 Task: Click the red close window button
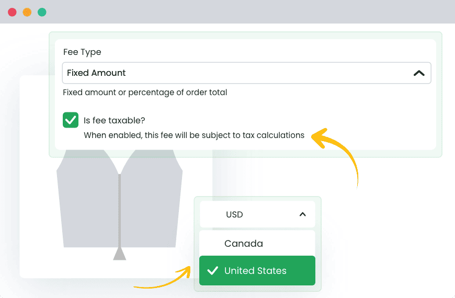click(x=12, y=12)
